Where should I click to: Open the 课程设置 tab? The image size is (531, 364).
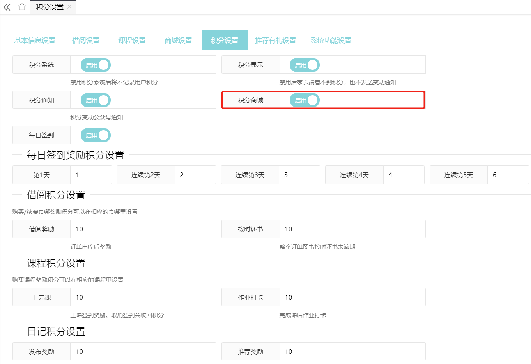click(132, 40)
